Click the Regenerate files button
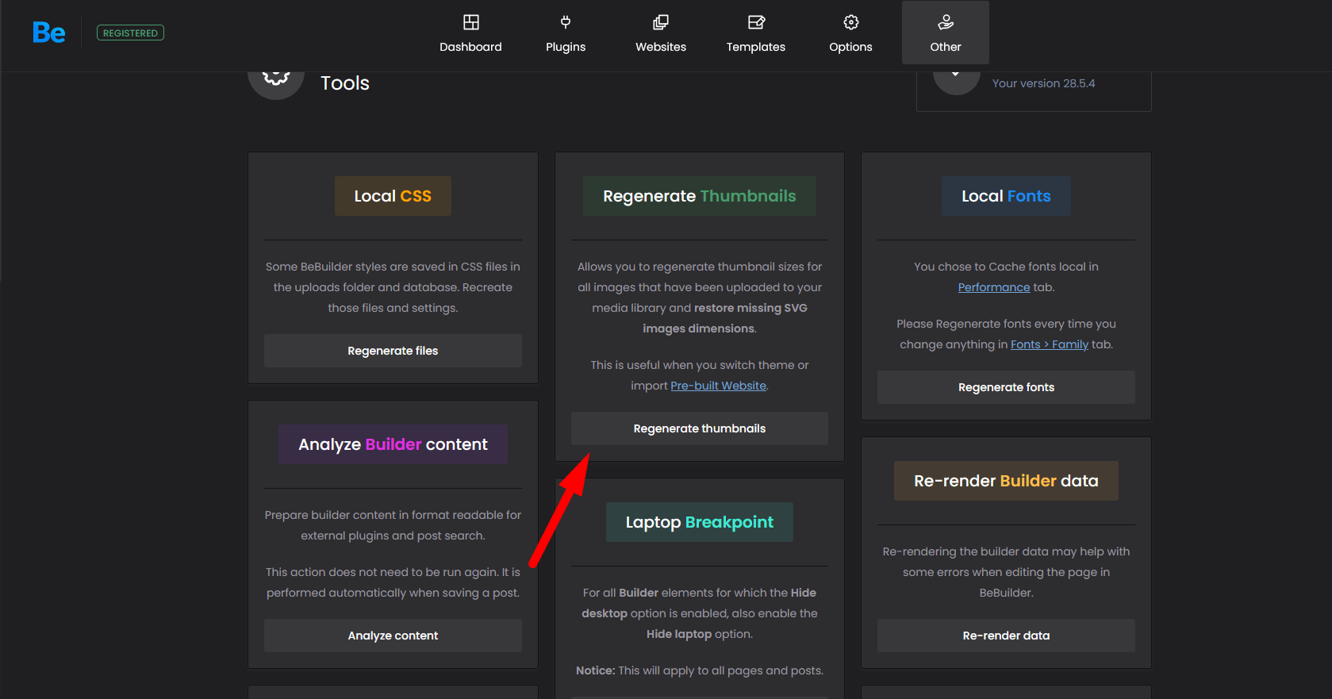Screen dimensions: 1332x699 tap(393, 351)
